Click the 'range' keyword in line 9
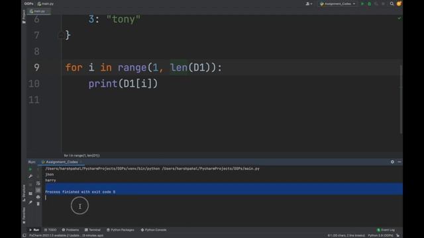Viewport: 424px width, 238px height. pyautogui.click(x=132, y=67)
